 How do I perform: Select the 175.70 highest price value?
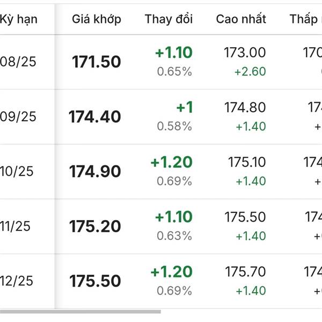(x=245, y=272)
